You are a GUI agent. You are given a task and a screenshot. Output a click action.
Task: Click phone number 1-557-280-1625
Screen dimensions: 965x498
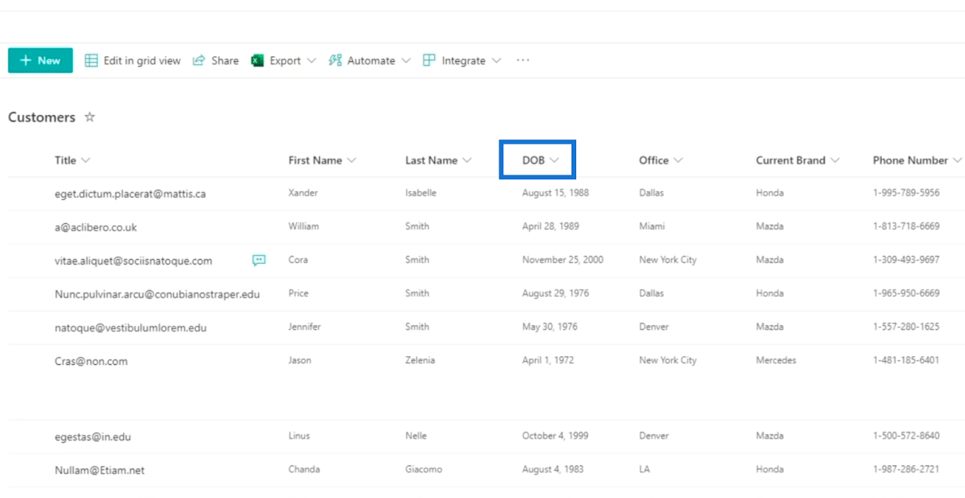pos(906,327)
